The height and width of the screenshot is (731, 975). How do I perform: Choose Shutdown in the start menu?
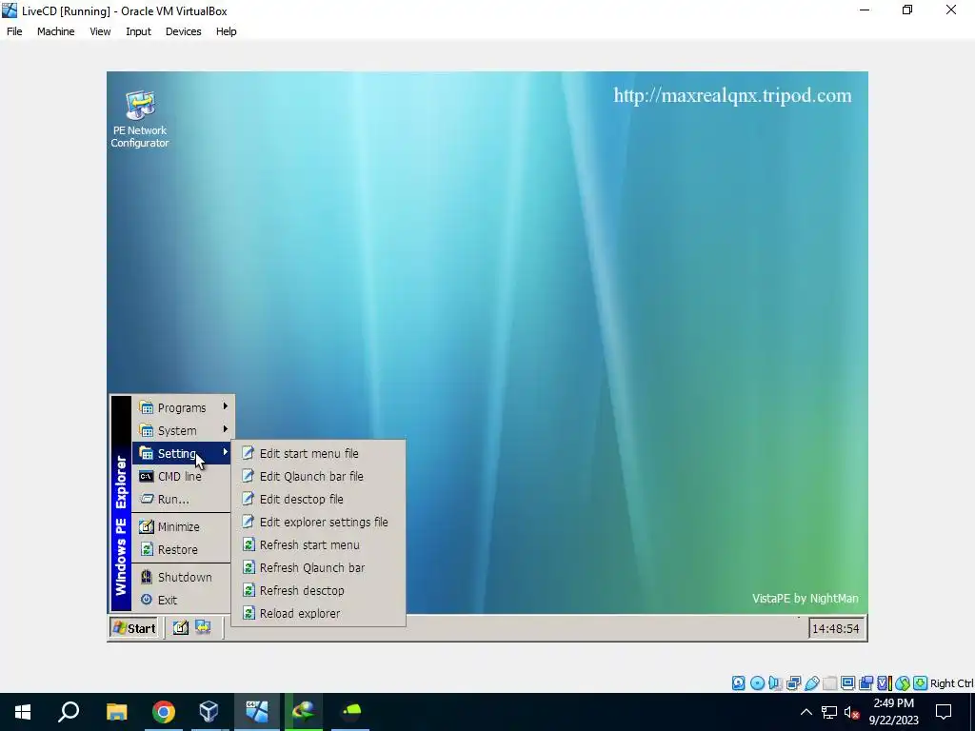(183, 577)
